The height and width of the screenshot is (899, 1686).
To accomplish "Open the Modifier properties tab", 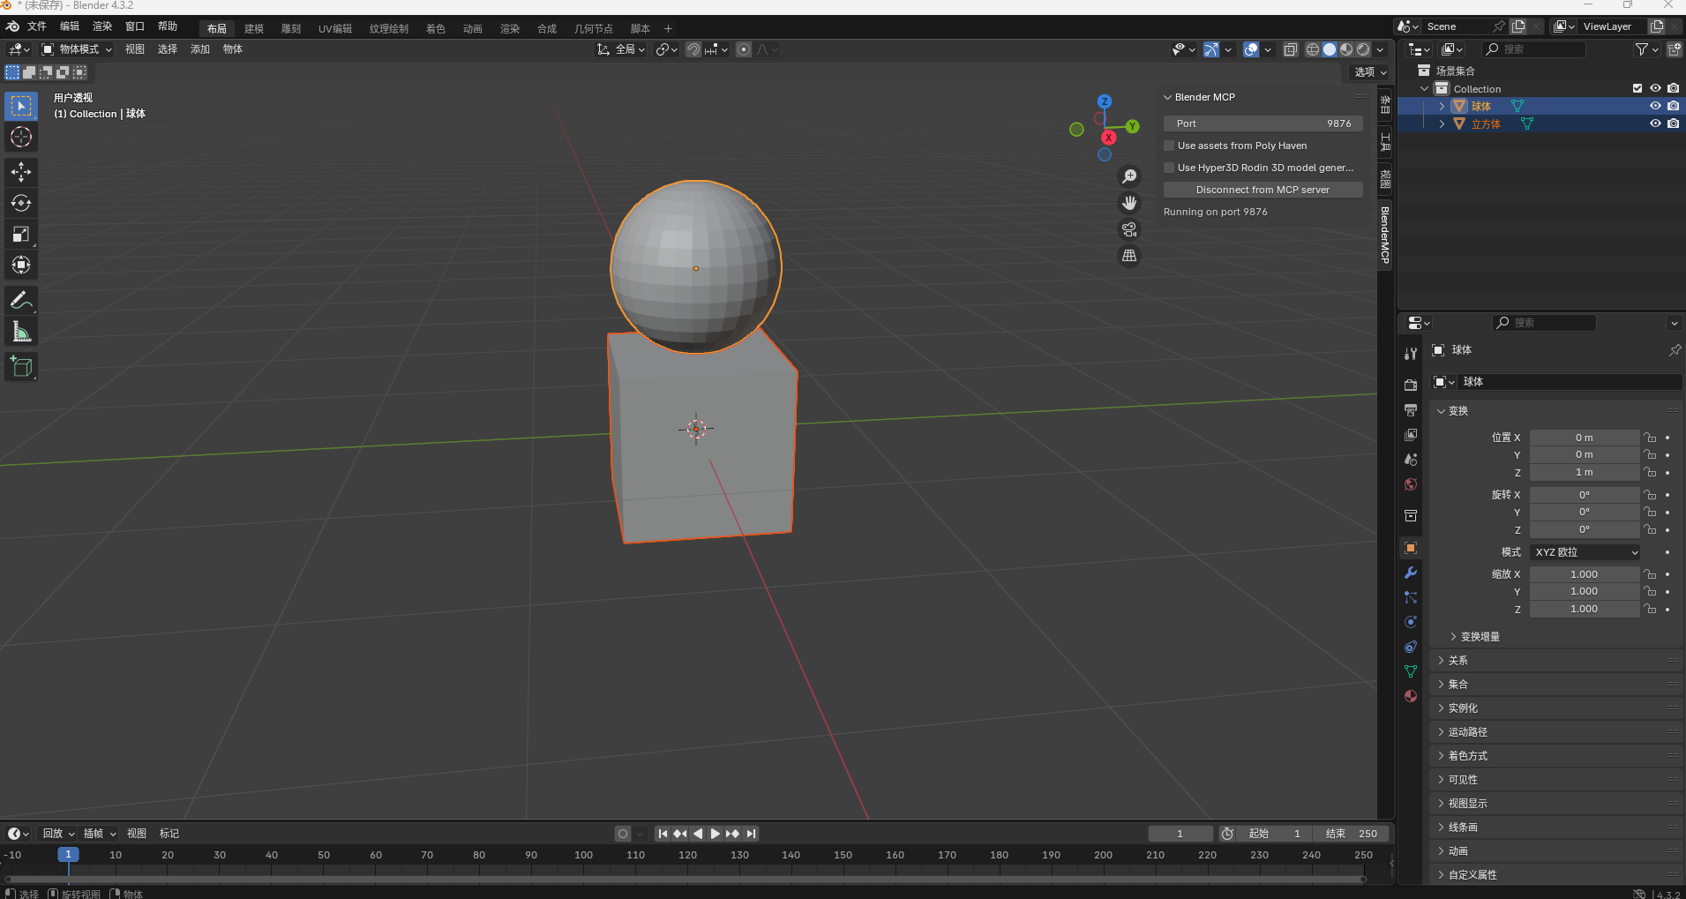I will [x=1410, y=573].
